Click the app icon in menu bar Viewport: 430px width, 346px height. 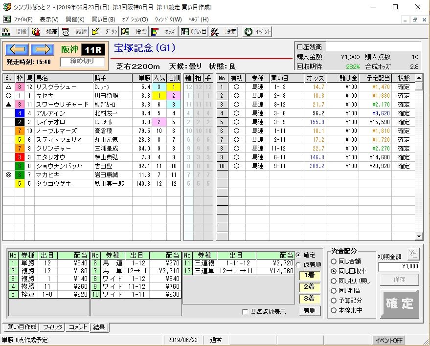(x=6, y=19)
